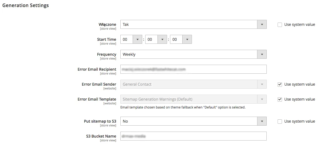Open the Start Time seconds dropdown
The image size is (324, 146).
(181, 39)
